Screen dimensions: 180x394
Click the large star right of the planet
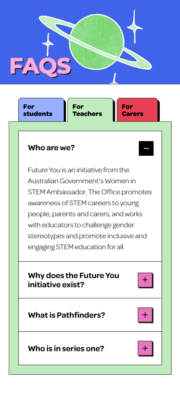(135, 27)
